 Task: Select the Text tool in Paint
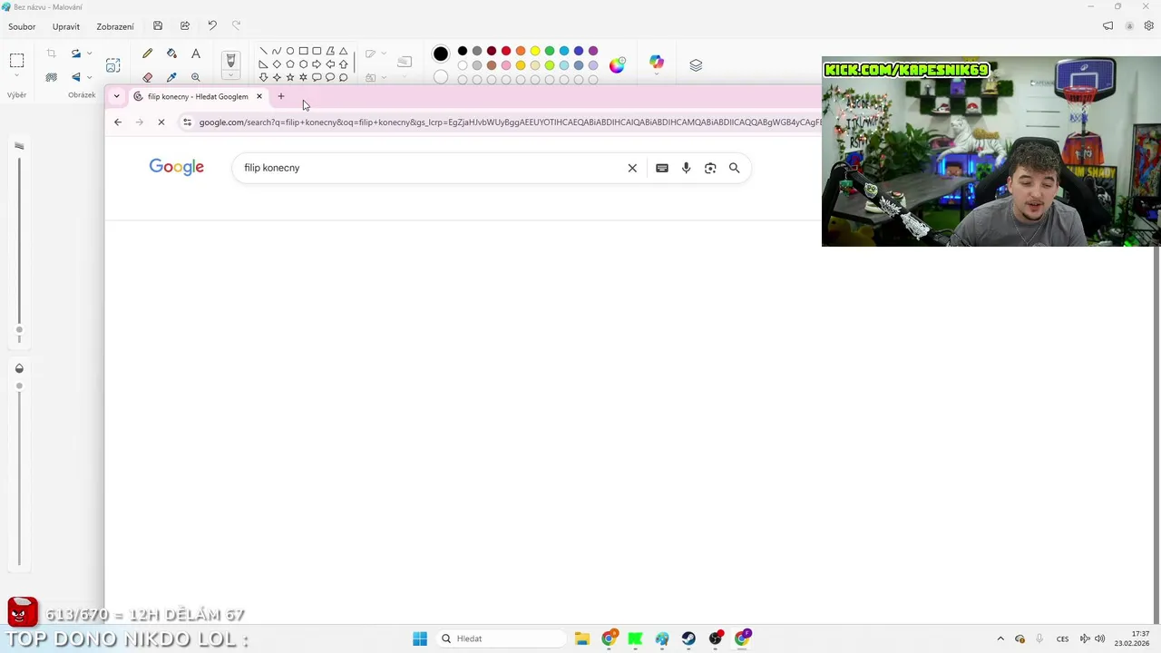tap(195, 54)
